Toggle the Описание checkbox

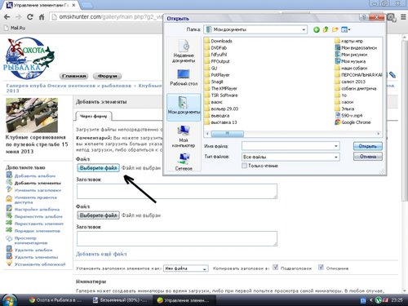(x=321, y=267)
